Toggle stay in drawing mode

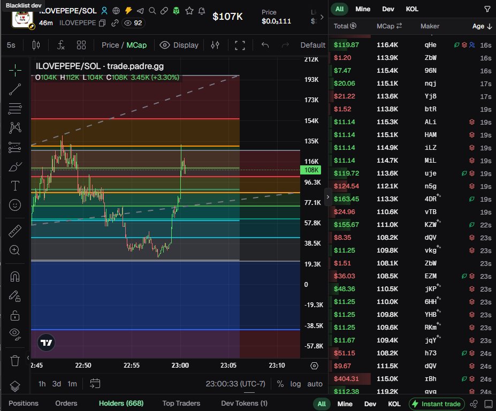pyautogui.click(x=15, y=296)
